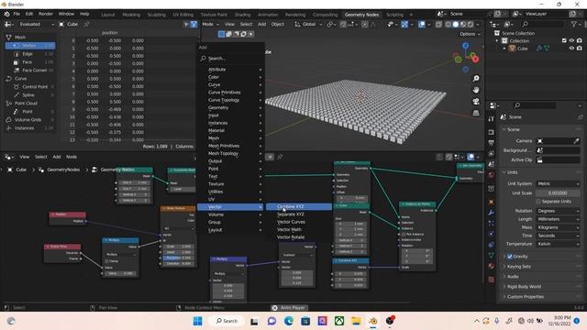587x330 pixels.
Task: Click the viewport Z axis gizmo
Action: pyautogui.click(x=465, y=46)
